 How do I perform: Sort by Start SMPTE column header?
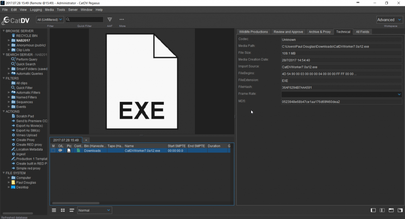pyautogui.click(x=176, y=146)
